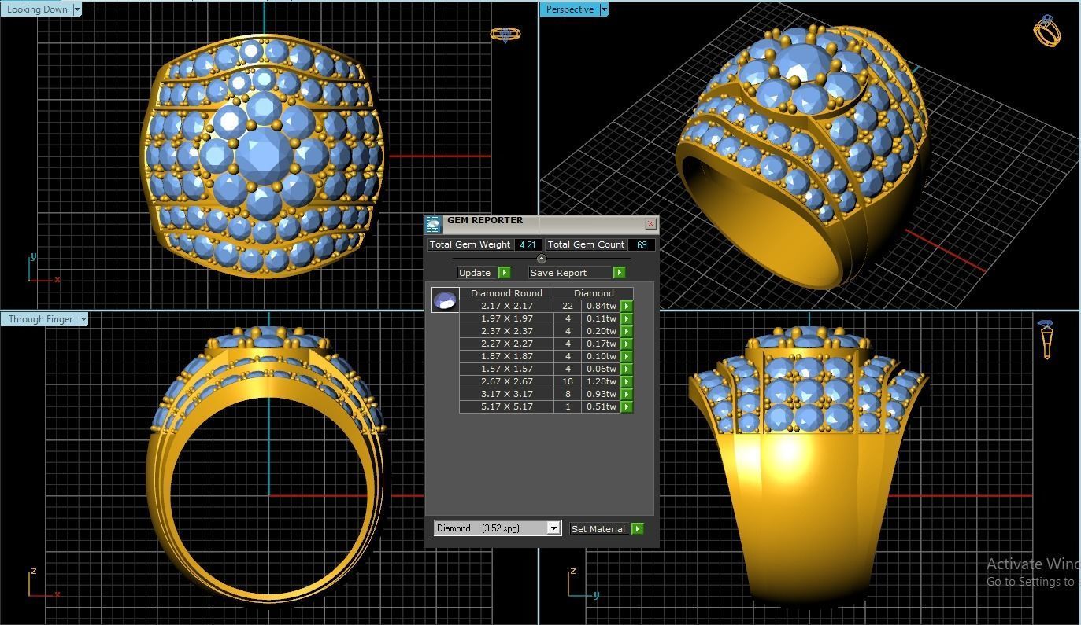Click side view ring icon in bottom-right viewport
The image size is (1081, 625).
coord(1046,339)
